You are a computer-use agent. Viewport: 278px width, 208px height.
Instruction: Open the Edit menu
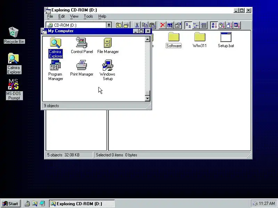pyautogui.click(x=62, y=16)
